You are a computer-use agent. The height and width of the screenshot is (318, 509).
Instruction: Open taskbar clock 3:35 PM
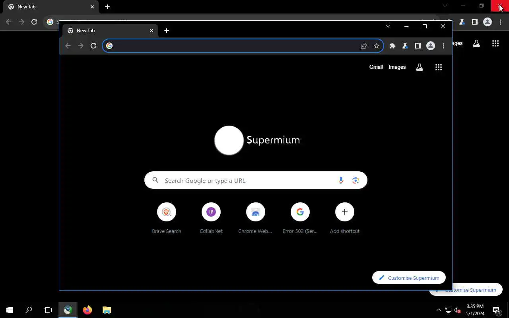pos(475,310)
